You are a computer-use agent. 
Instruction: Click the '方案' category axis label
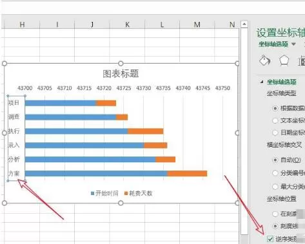click(x=14, y=173)
